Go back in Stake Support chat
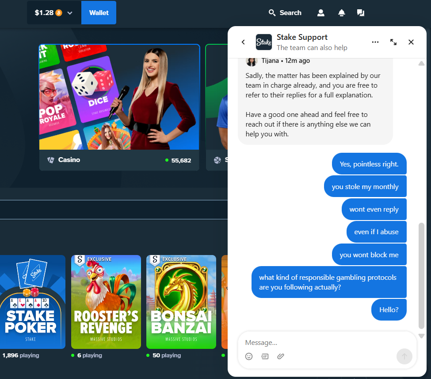Viewport: 431px width, 379px height. coord(243,42)
